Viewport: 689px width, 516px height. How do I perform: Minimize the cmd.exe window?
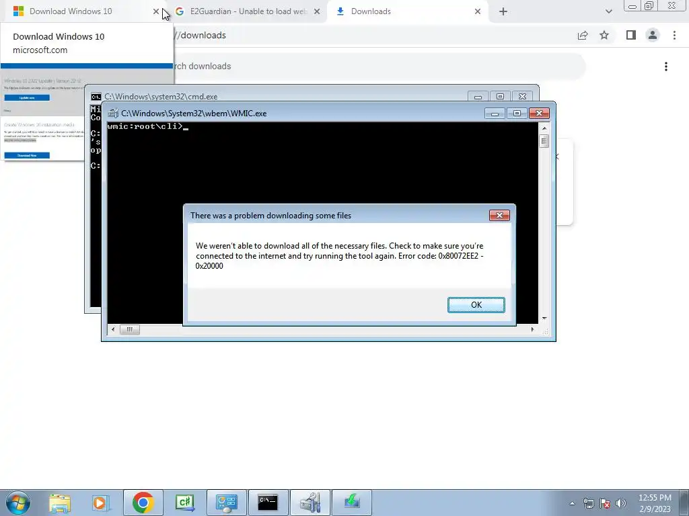[x=478, y=97]
